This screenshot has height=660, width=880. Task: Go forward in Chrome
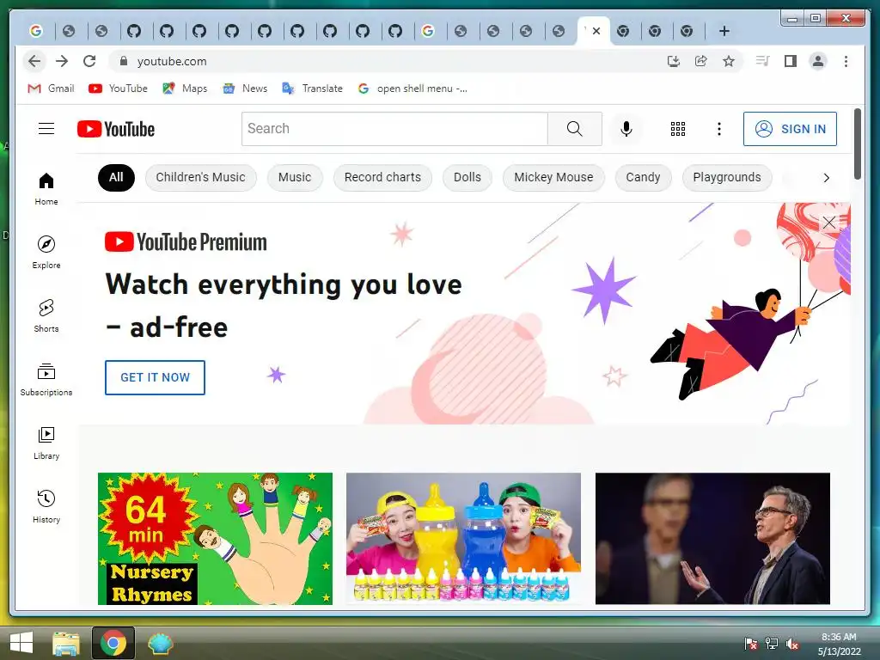point(62,61)
